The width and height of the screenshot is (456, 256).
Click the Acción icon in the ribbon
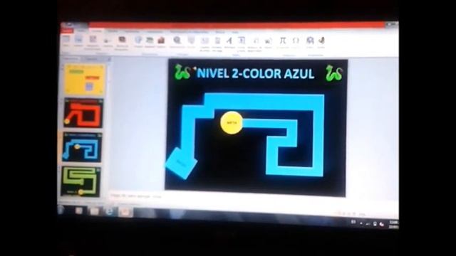(x=191, y=41)
